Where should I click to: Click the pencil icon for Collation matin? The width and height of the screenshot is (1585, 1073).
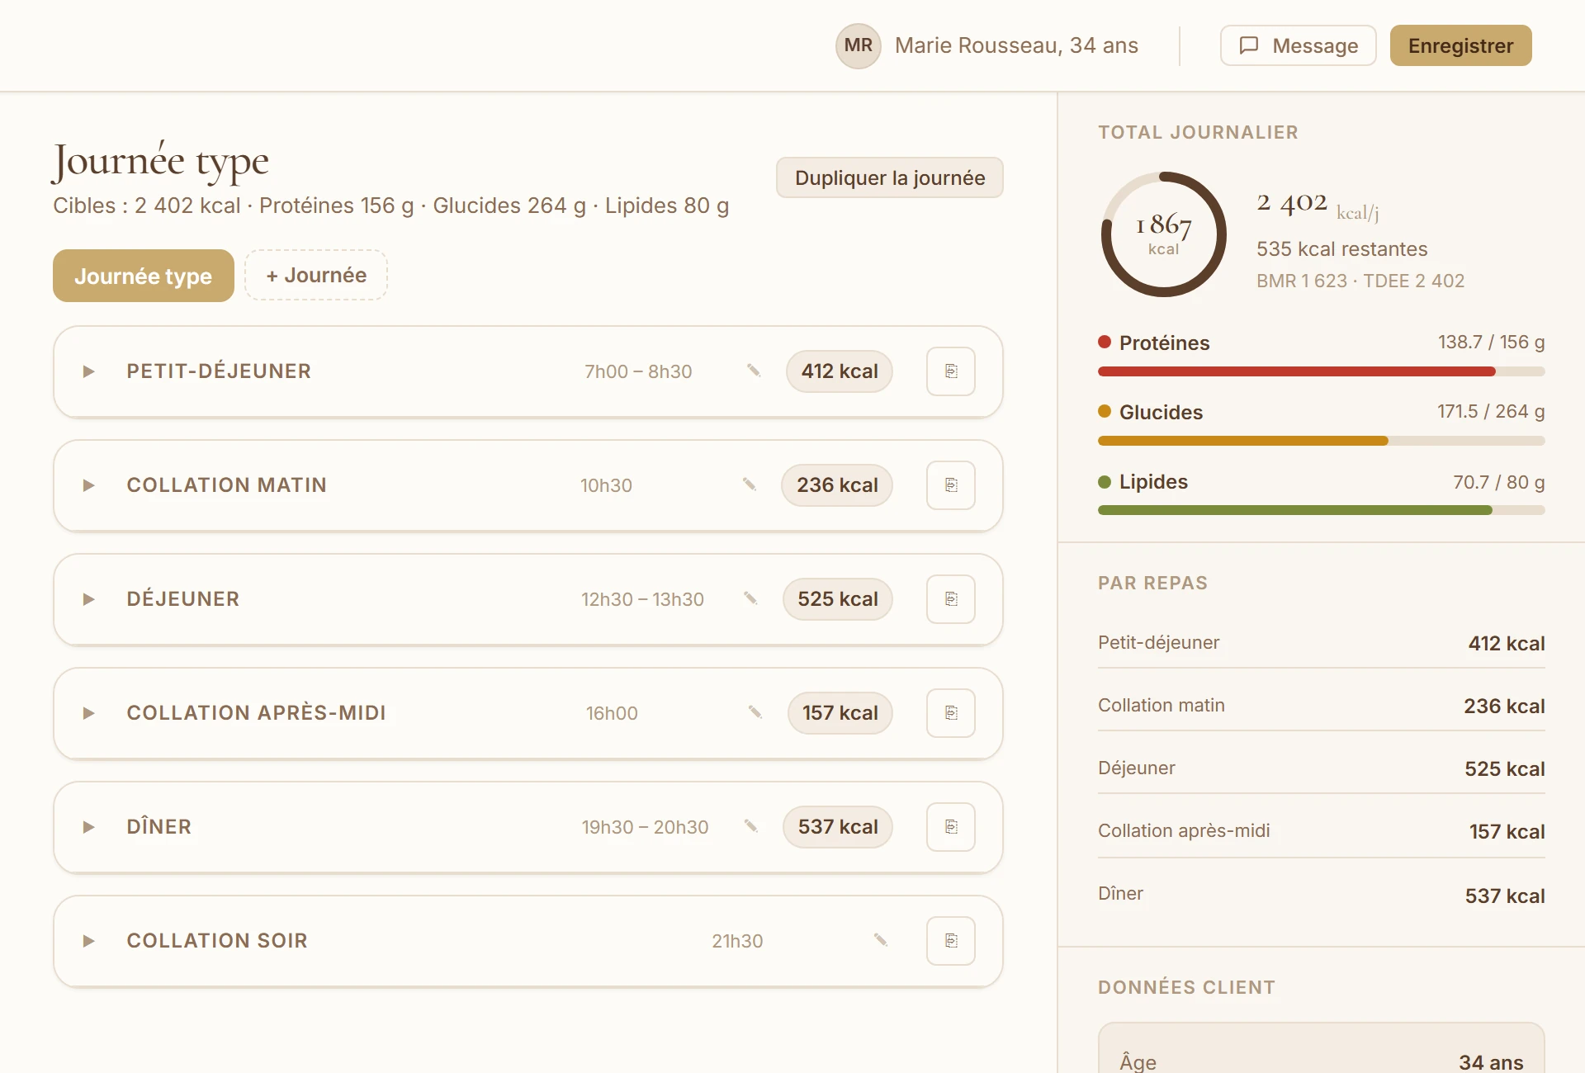pyautogui.click(x=749, y=485)
